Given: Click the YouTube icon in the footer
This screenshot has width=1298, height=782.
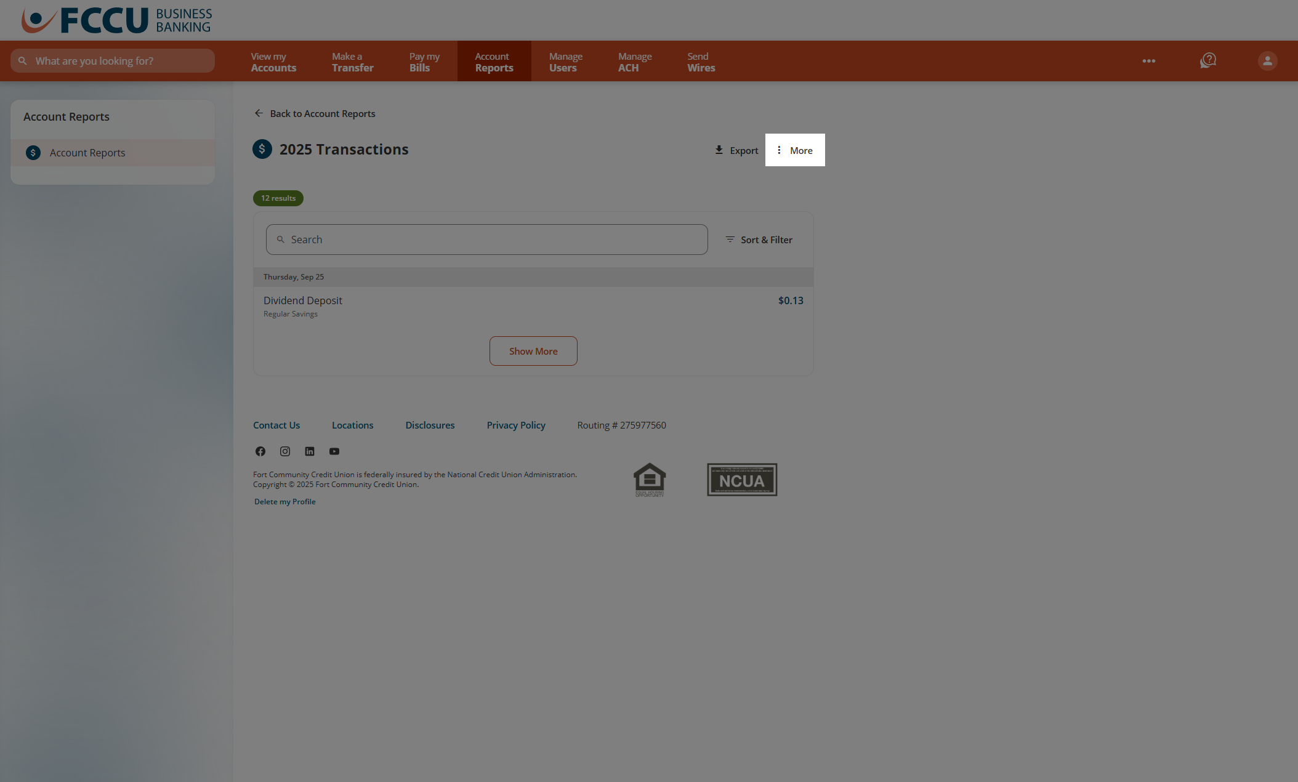Looking at the screenshot, I should tap(334, 451).
